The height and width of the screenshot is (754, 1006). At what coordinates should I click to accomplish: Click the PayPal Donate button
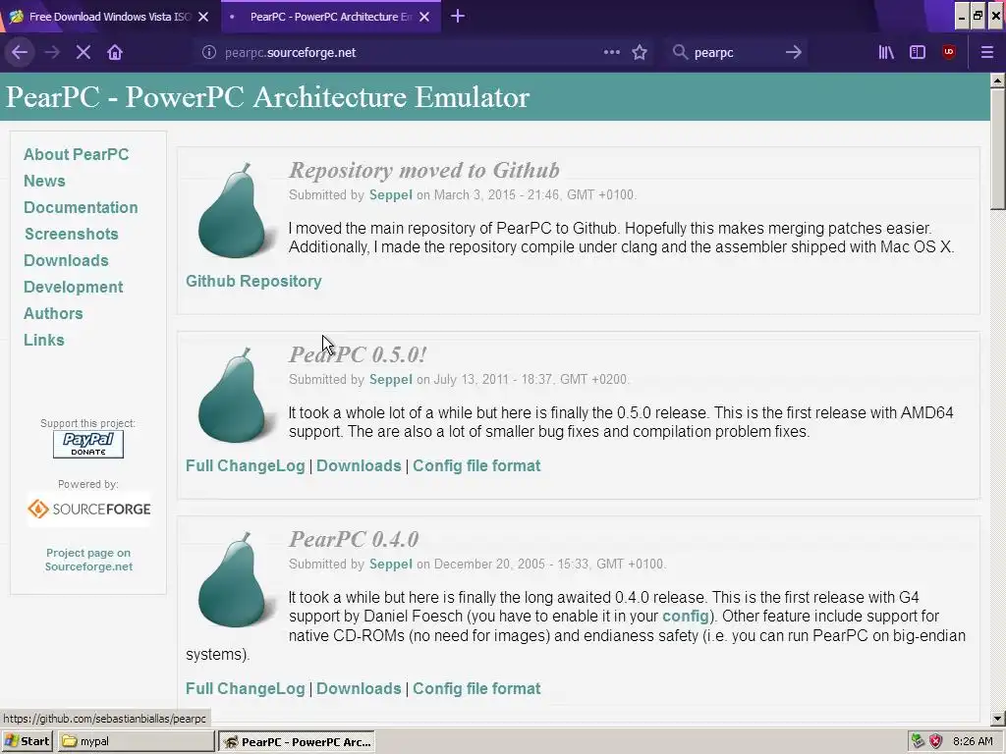(88, 445)
